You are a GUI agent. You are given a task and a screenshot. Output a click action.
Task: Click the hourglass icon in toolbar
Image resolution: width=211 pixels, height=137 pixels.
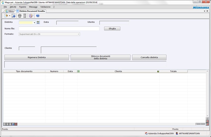coord(25,16)
